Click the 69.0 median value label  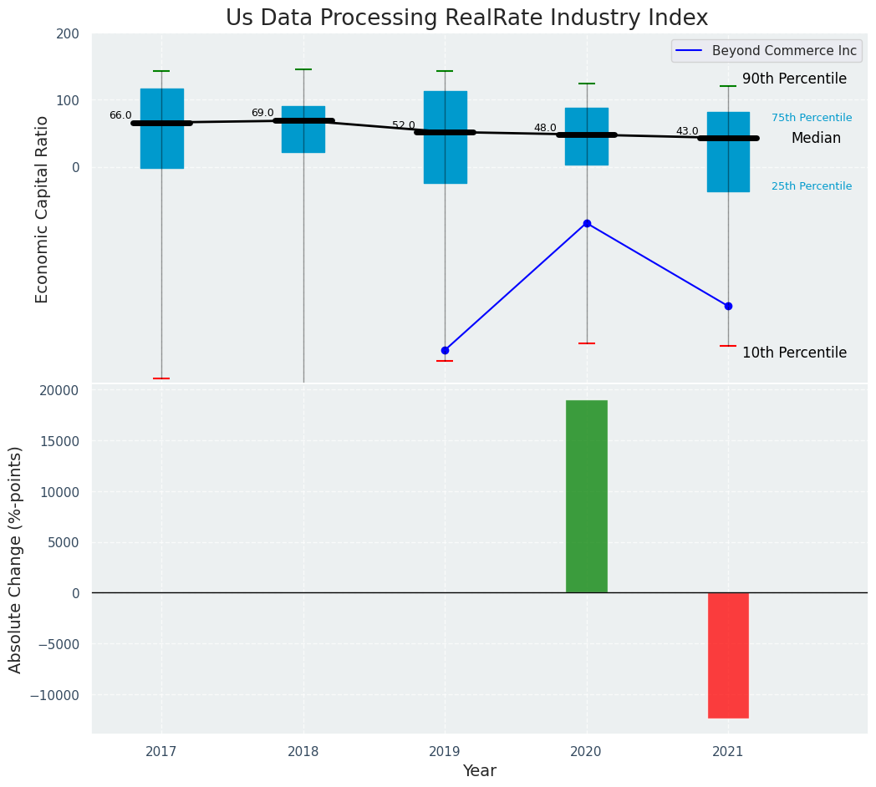(262, 113)
